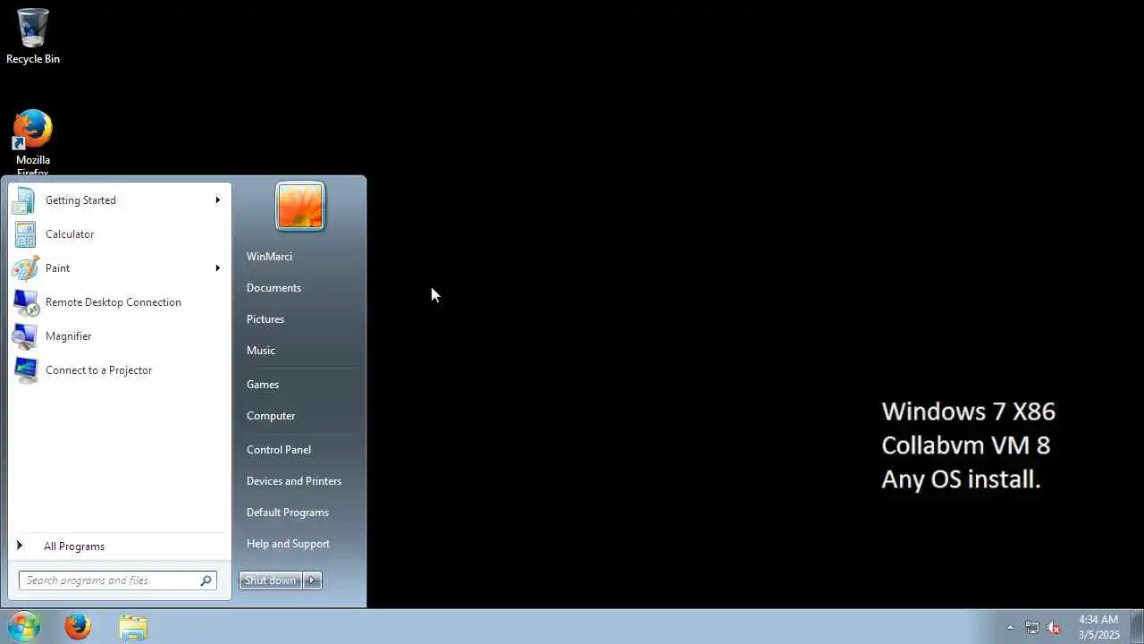Open Windows Explorer from the taskbar

coord(133,627)
